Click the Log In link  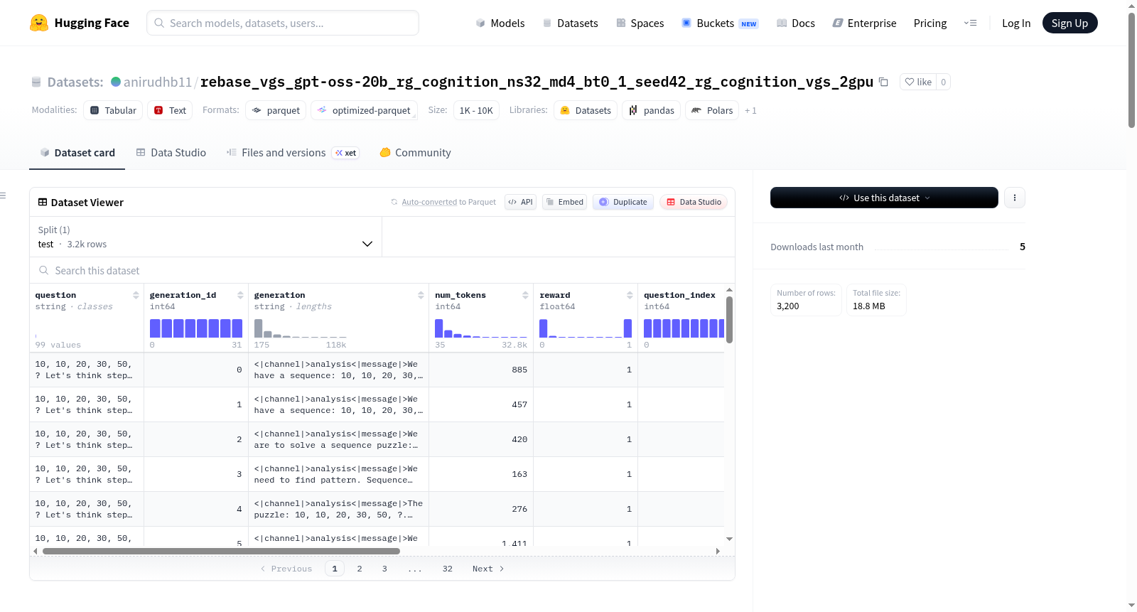(x=1016, y=23)
